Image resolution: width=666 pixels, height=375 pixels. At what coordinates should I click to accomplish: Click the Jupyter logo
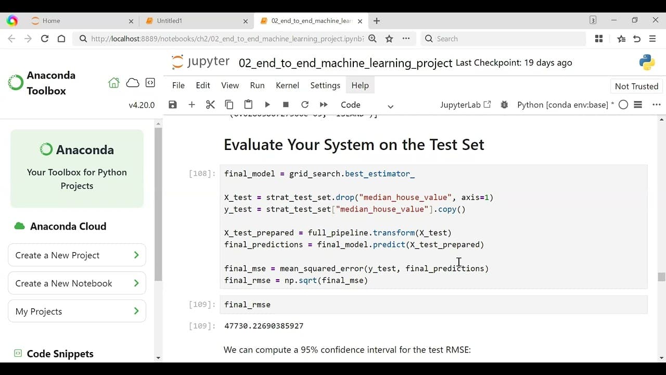pos(201,62)
